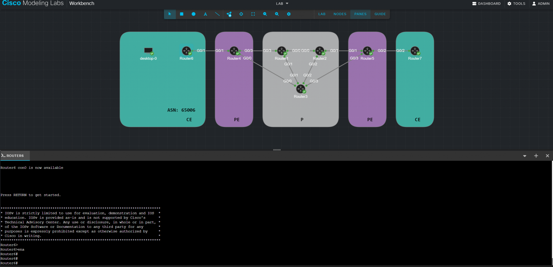
Task: Open the Router6 console tab chevron menu
Action: (x=524, y=156)
